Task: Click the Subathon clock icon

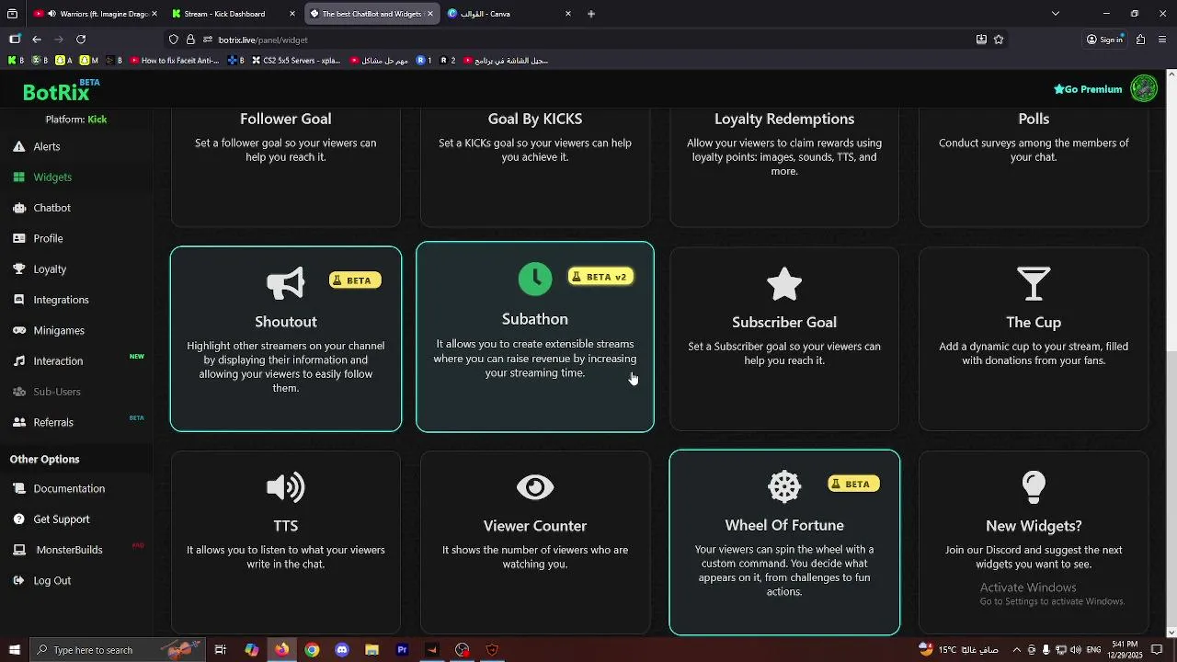Action: (535, 280)
